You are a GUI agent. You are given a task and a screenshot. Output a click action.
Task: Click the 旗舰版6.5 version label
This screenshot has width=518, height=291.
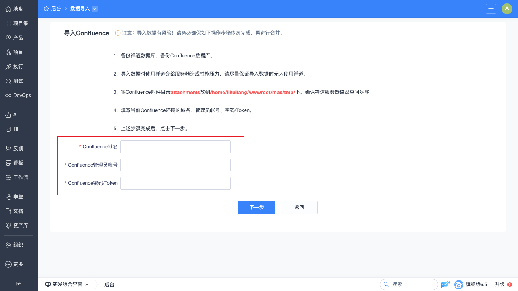pos(476,285)
